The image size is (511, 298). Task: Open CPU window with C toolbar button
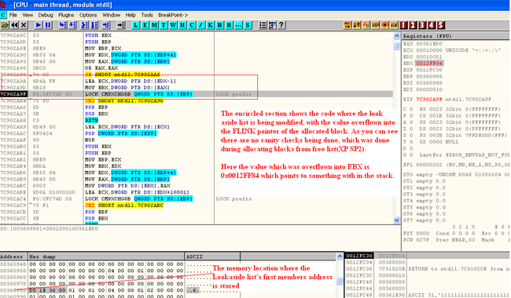tap(192, 25)
